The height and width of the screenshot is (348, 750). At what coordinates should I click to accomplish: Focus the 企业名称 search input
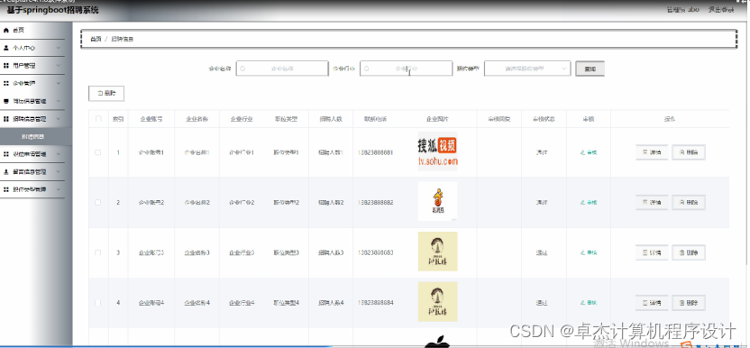pos(282,69)
